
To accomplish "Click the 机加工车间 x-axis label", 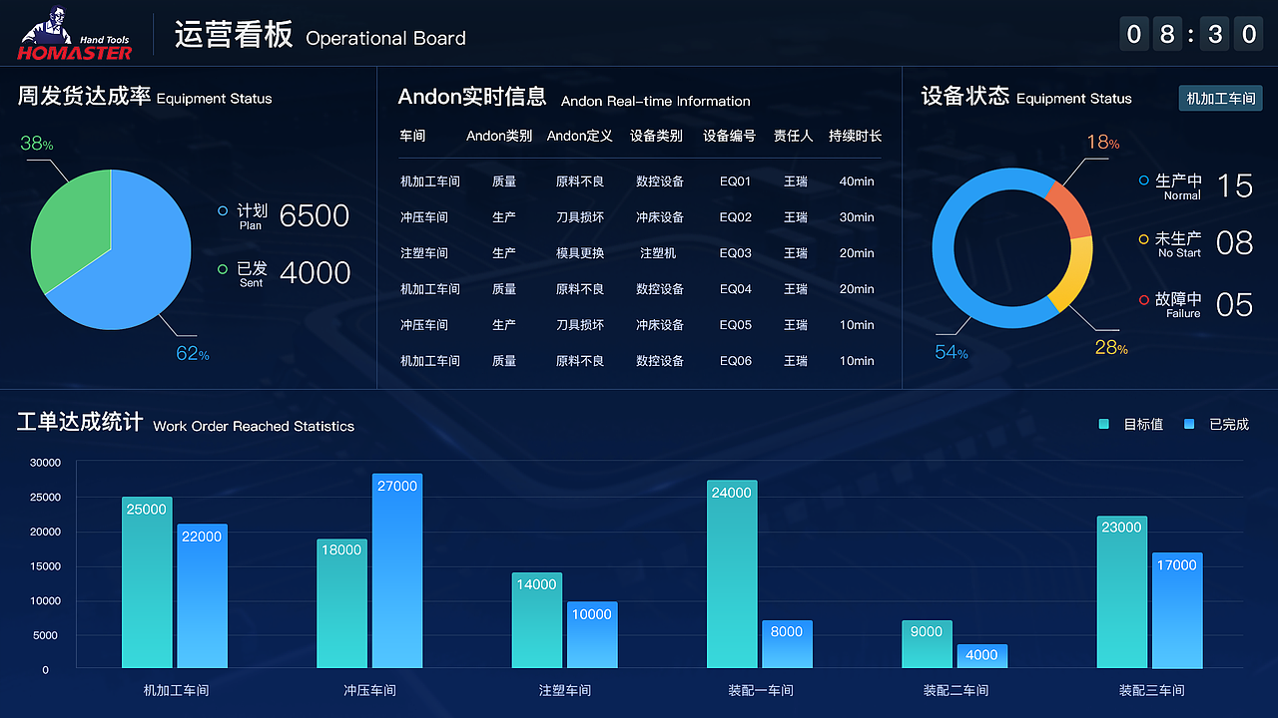I will (176, 690).
